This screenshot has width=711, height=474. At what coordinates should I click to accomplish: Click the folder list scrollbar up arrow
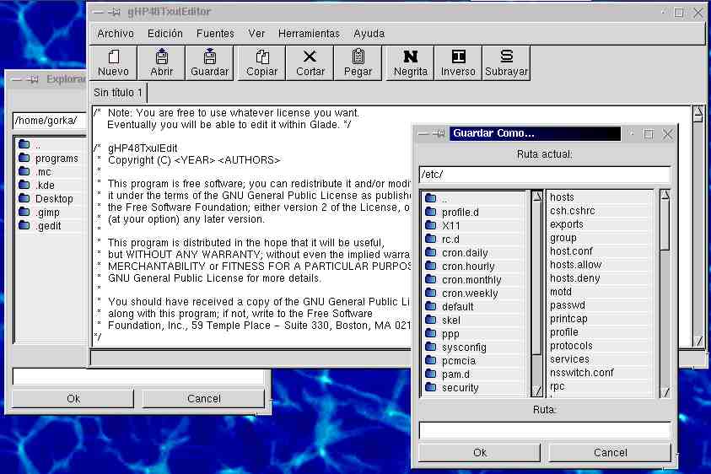point(537,197)
